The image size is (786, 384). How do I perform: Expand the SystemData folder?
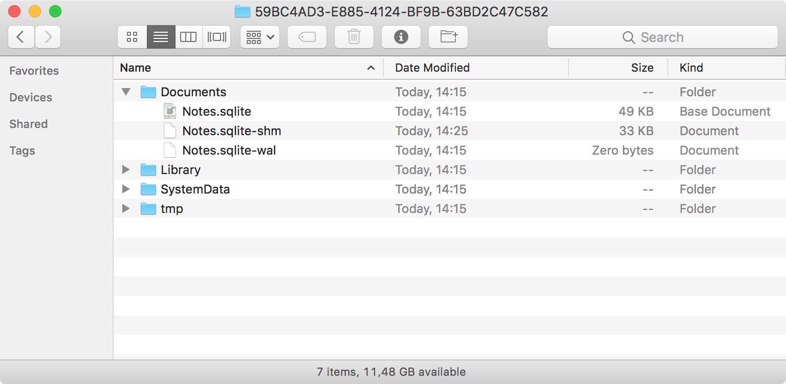click(x=125, y=189)
